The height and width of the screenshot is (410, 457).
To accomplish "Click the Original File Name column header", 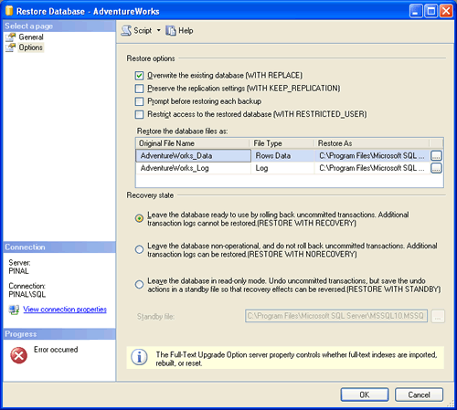I will point(193,143).
